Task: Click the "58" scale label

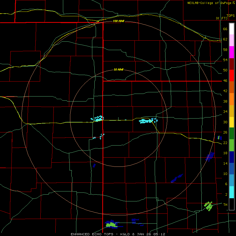Action: (x=225, y=50)
